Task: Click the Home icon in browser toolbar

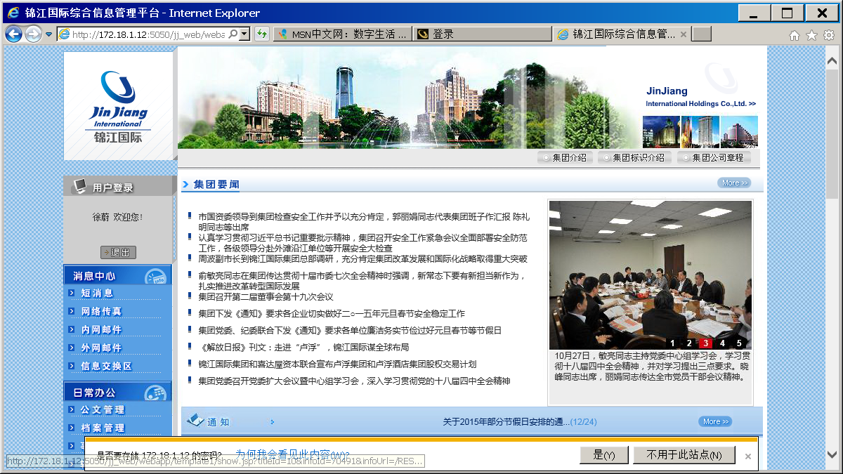Action: tap(795, 34)
